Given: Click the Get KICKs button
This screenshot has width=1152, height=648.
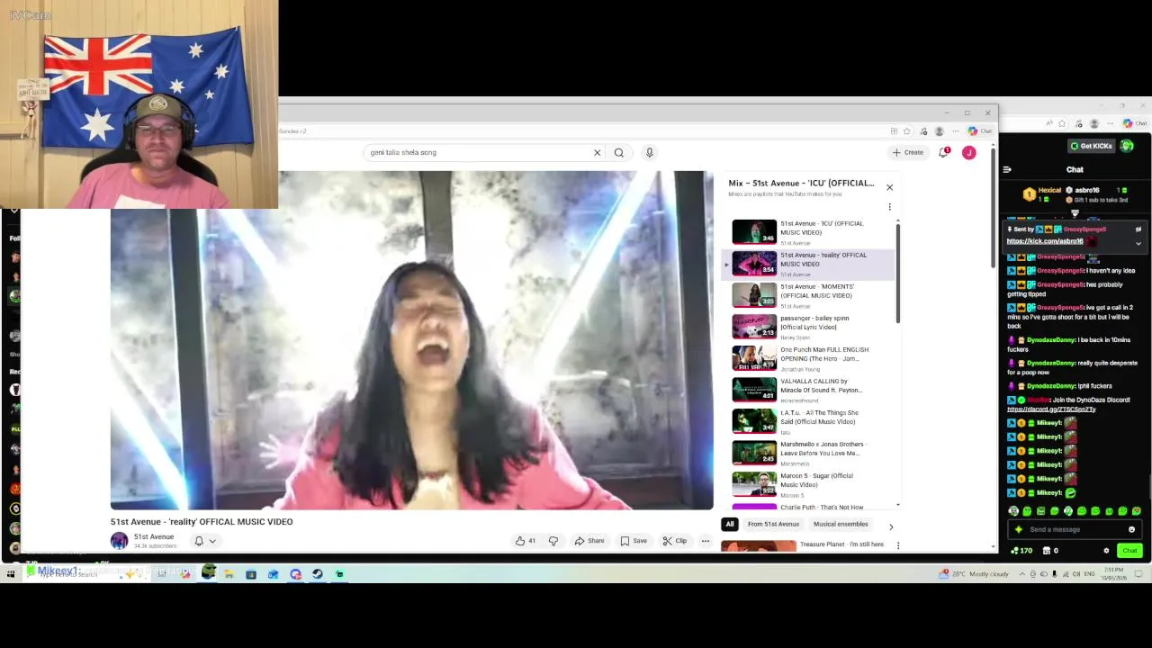Looking at the screenshot, I should pos(1090,146).
